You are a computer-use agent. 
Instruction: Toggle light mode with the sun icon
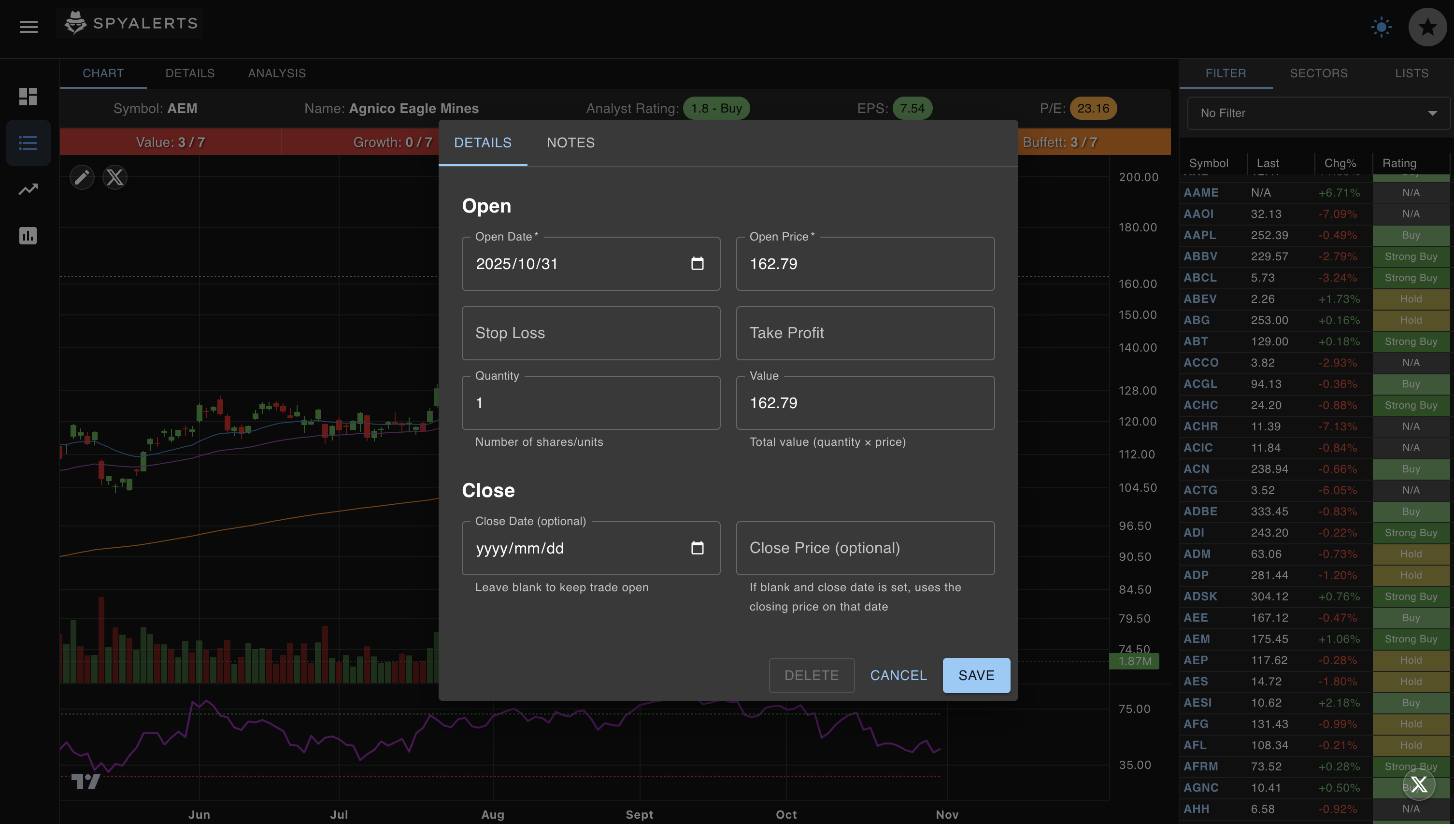pyautogui.click(x=1382, y=27)
